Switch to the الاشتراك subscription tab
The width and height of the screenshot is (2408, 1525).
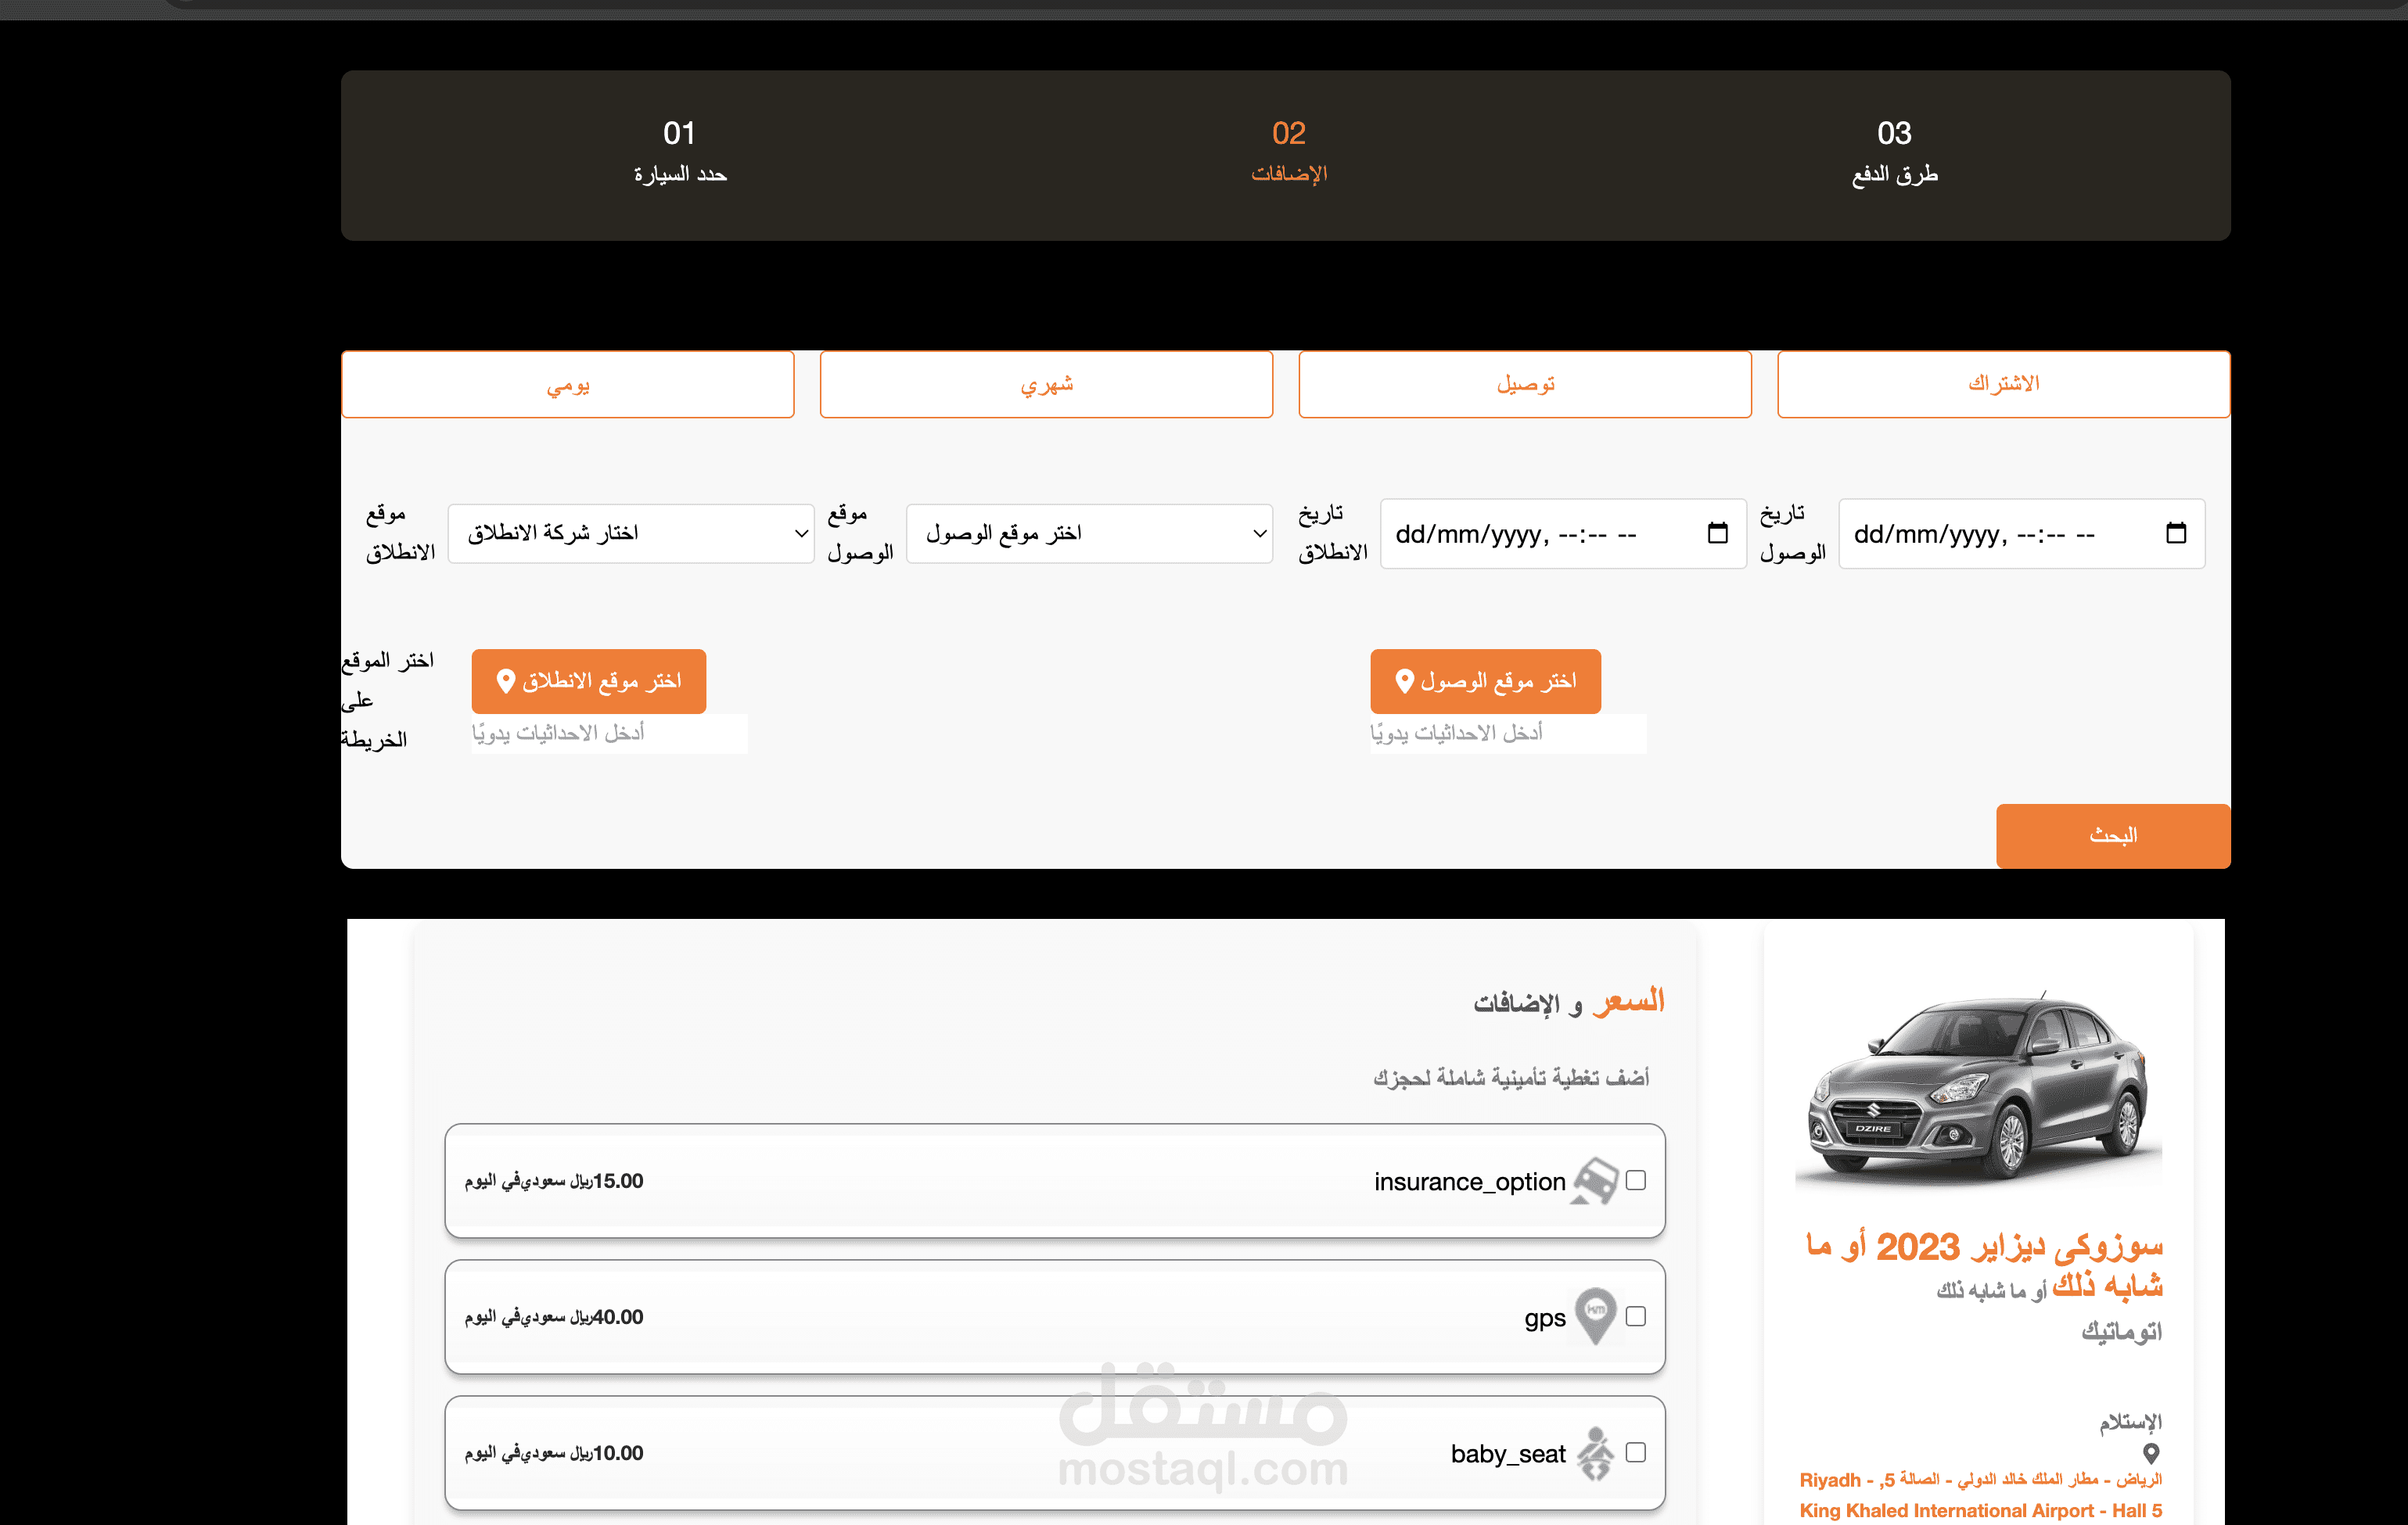coord(2003,385)
